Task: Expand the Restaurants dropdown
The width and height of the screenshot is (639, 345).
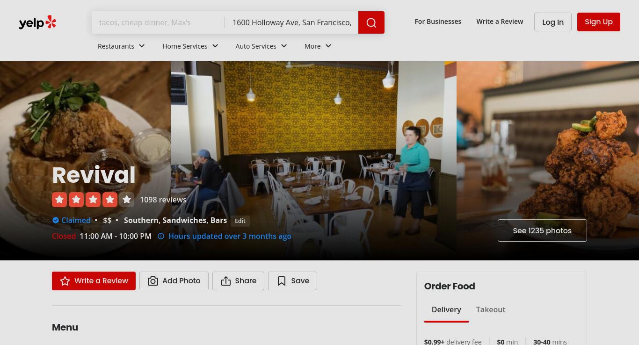Action: (x=121, y=46)
